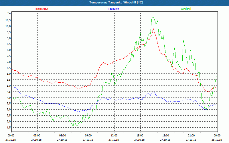Click the 4,0 y-axis value
The height and width of the screenshot is (143, 229).
(x=9, y=98)
